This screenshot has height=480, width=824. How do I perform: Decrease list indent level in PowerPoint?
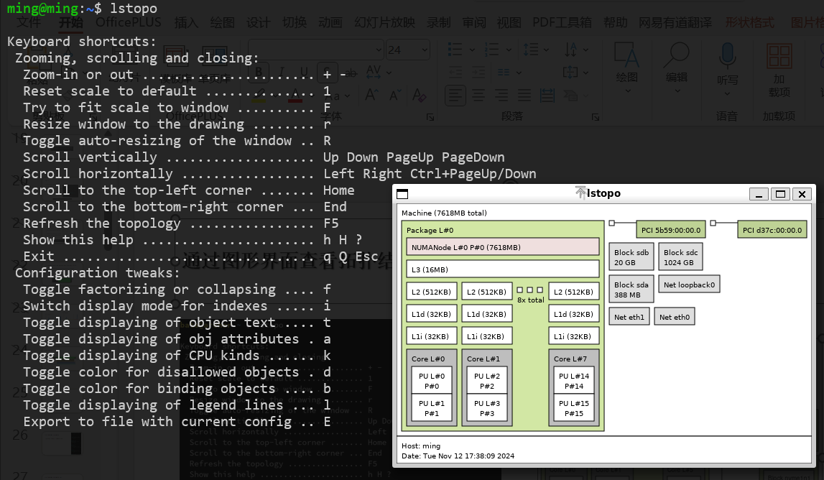point(455,72)
